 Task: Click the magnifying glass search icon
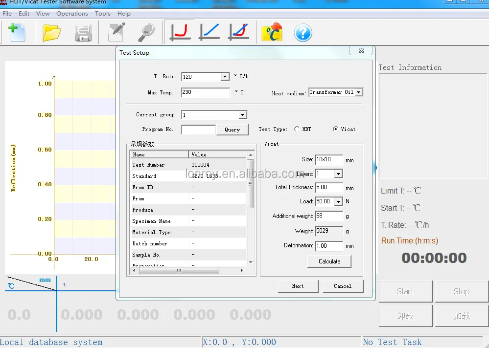[x=146, y=33]
